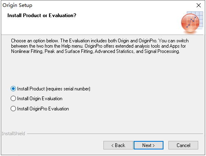Close the Origin Setup dialog with X
Image resolution: width=206 pixels, height=156 pixels.
pos(199,5)
